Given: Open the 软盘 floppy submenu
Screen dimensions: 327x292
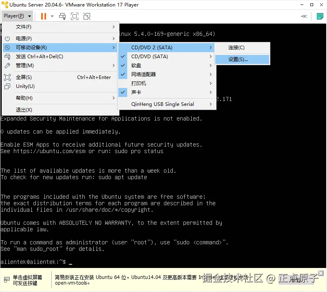Looking at the screenshot, I should click(x=167, y=66).
